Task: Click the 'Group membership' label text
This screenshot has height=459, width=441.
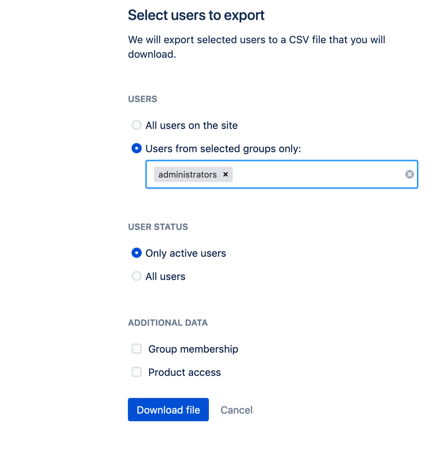Action: [x=193, y=349]
